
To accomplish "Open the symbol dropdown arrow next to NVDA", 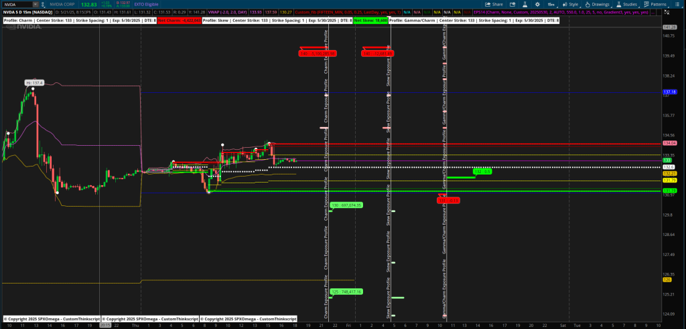I will [x=36, y=4].
